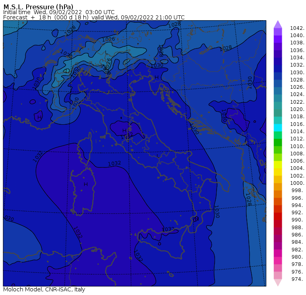The image size is (306, 295).
Task: Click the 1026 contour label above the Alps low
Action: (108, 39)
